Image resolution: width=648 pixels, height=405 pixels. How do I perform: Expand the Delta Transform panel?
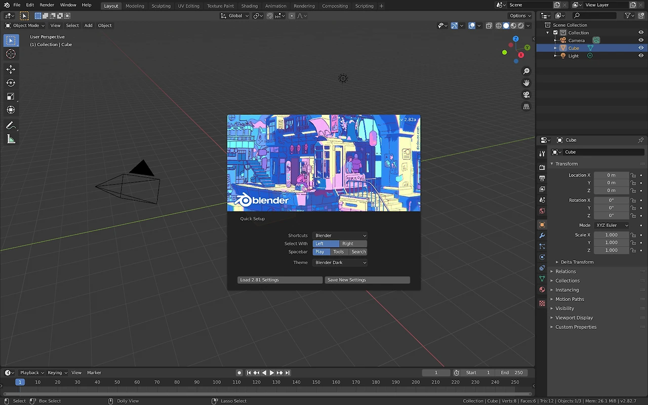point(577,262)
